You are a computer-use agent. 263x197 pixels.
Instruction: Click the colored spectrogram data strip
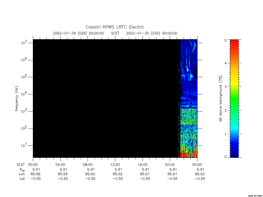[189, 98]
